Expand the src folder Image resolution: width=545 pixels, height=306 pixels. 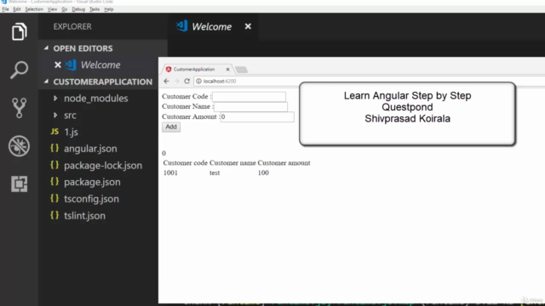(70, 116)
